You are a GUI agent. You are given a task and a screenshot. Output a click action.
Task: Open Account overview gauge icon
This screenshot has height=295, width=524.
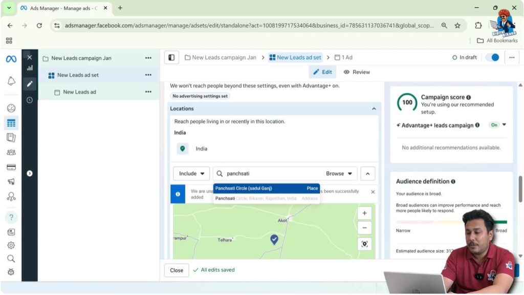(x=11, y=108)
